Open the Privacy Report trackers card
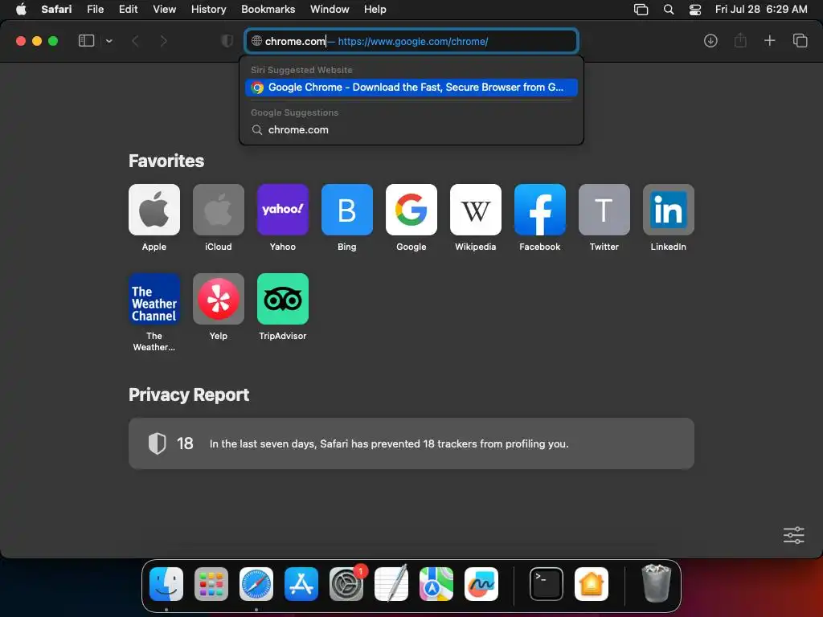Image resolution: width=823 pixels, height=617 pixels. tap(411, 443)
